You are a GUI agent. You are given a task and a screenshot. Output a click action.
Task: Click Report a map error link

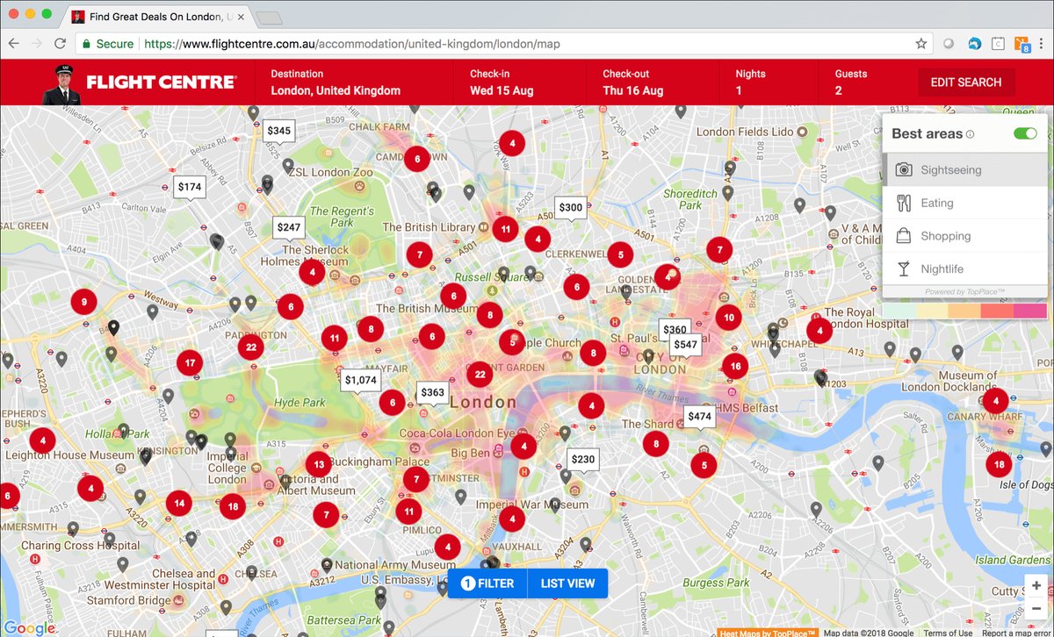point(1016,633)
